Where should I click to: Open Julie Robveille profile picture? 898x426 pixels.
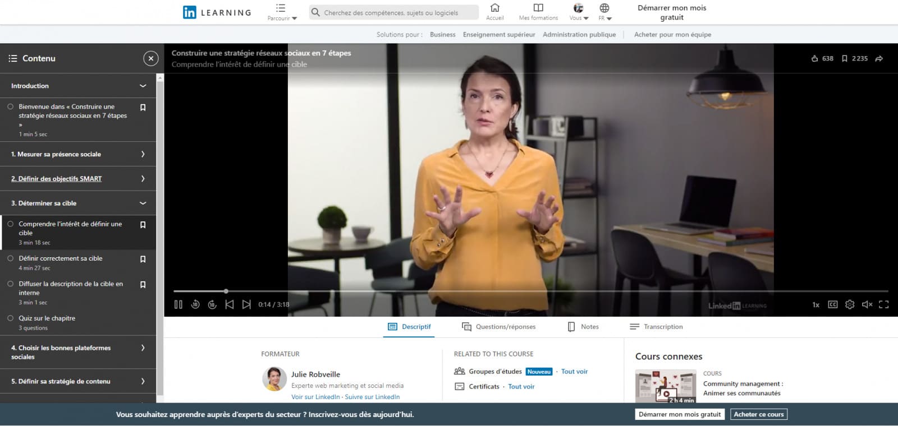coord(274,379)
